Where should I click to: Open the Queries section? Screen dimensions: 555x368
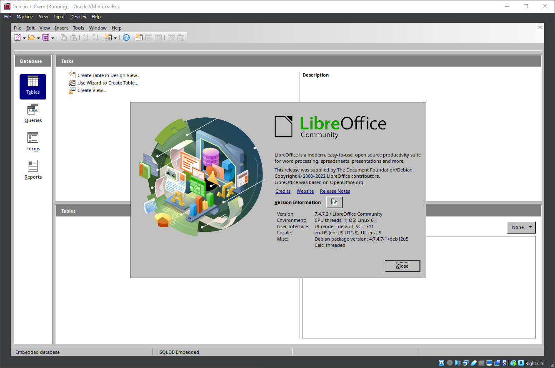coord(33,114)
